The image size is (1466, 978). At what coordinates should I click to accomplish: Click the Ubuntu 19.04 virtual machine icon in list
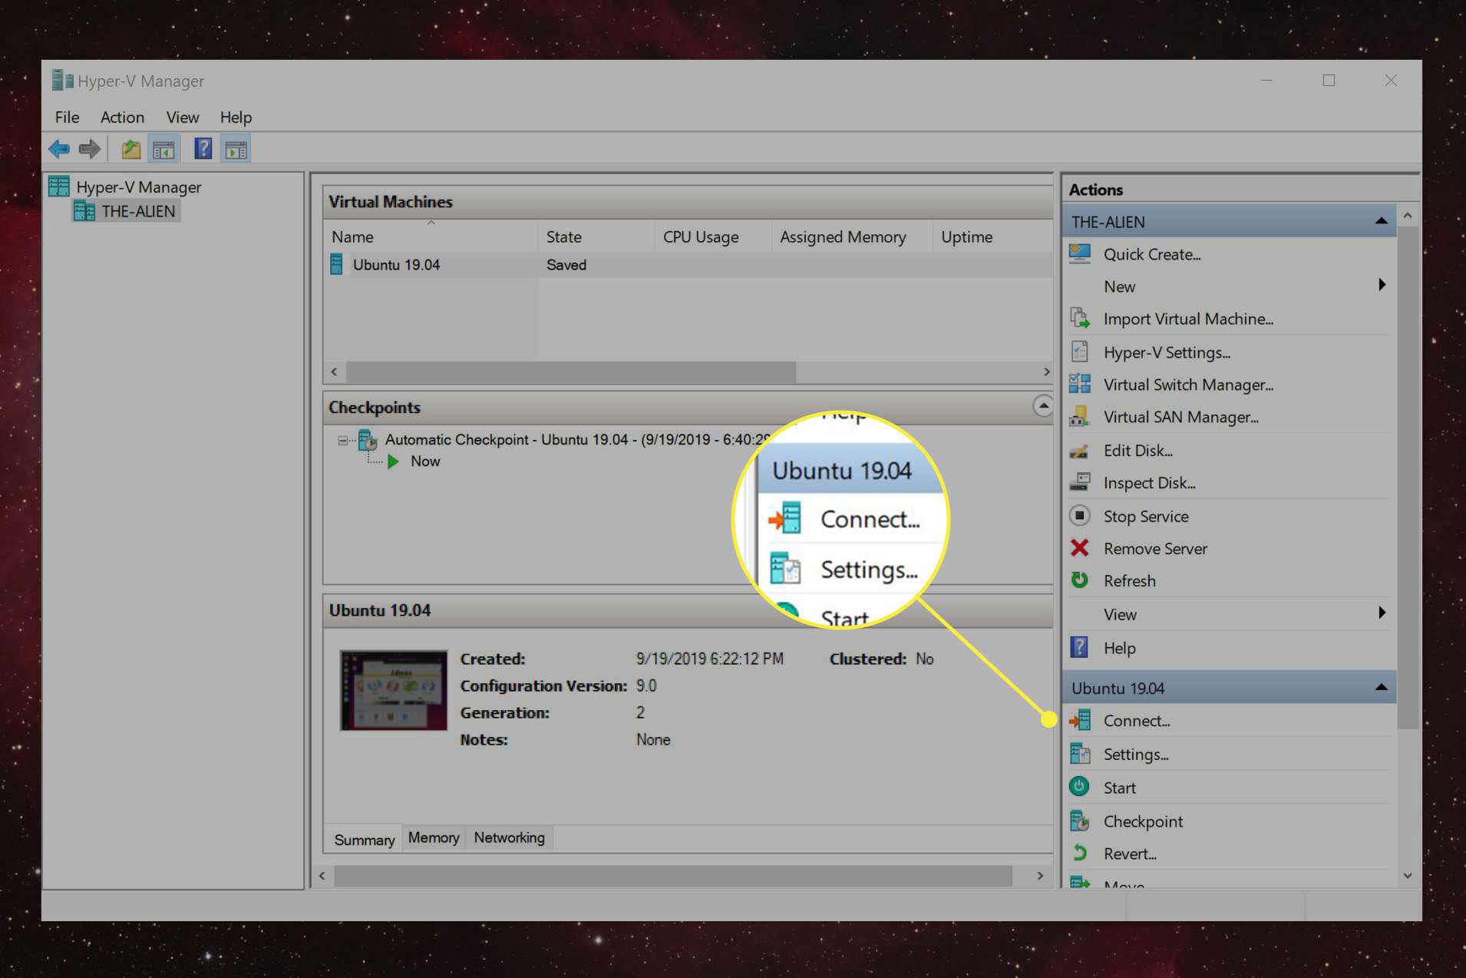[x=336, y=265]
